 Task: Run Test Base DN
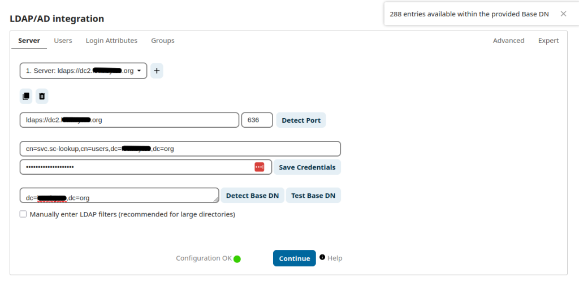point(313,196)
